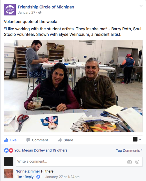Screen dimensions: 146x181
Task: Click the red heart reaction icon
Action: pos(11,150)
